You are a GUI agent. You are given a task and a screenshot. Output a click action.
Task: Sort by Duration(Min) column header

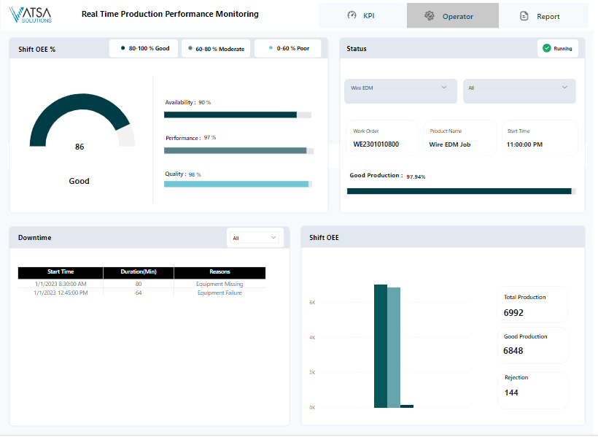point(139,271)
